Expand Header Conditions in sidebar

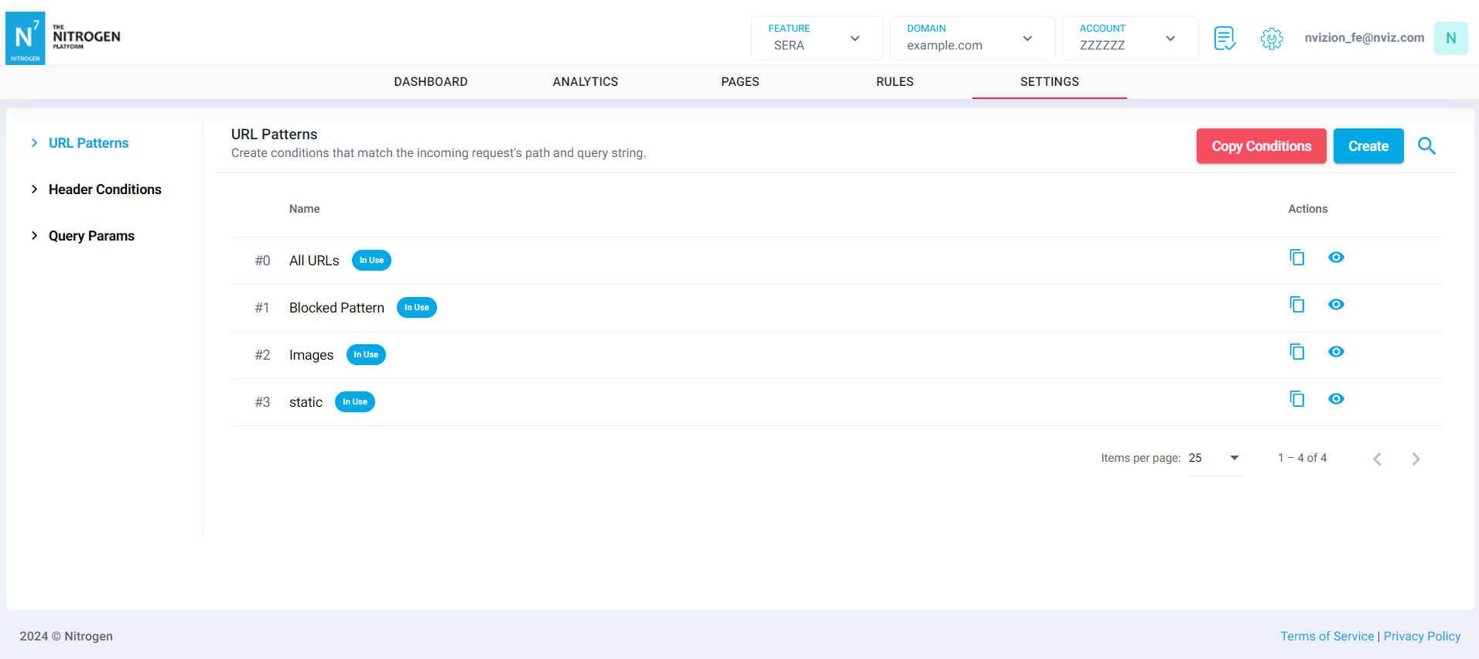tap(104, 190)
